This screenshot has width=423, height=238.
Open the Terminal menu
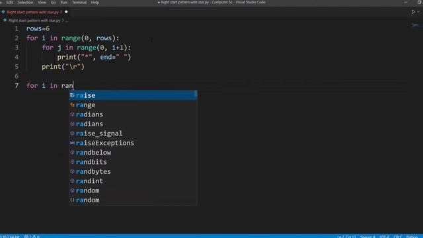pos(79,3)
